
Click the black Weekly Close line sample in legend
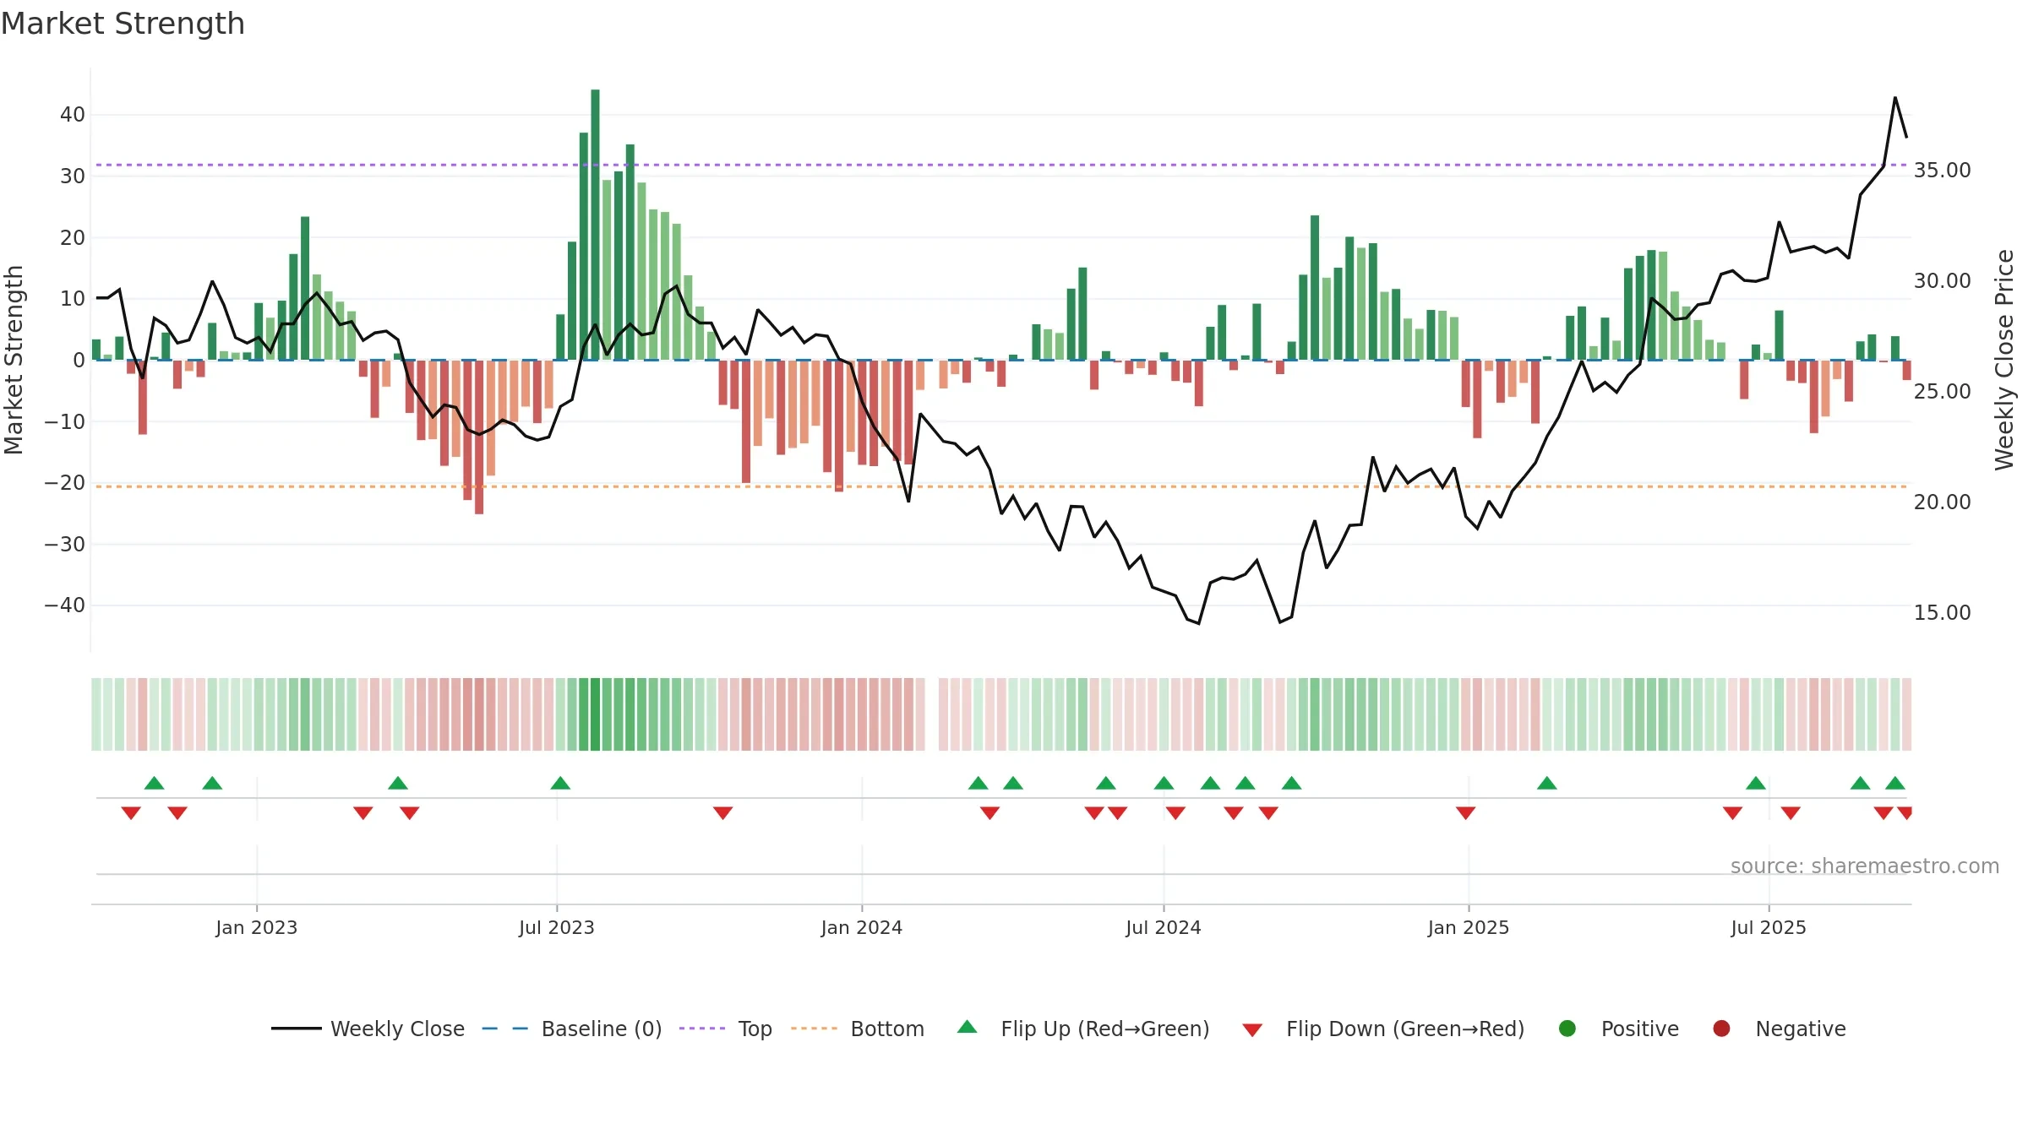[x=296, y=1029]
